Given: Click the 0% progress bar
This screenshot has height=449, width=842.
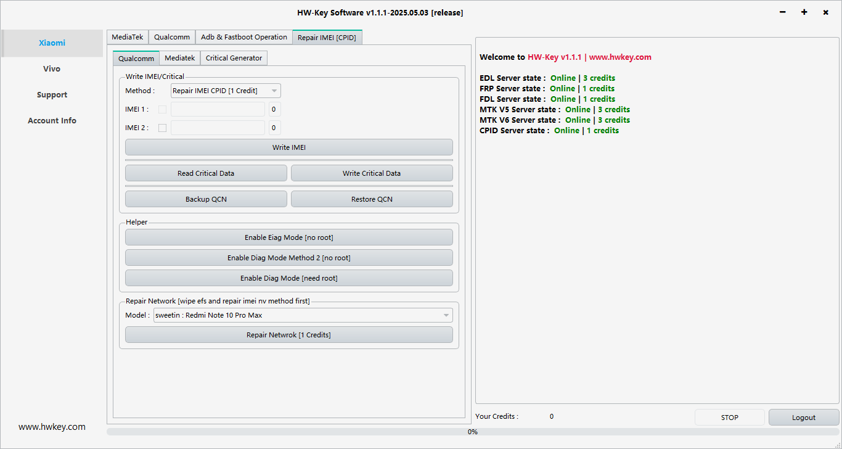Looking at the screenshot, I should click(473, 432).
